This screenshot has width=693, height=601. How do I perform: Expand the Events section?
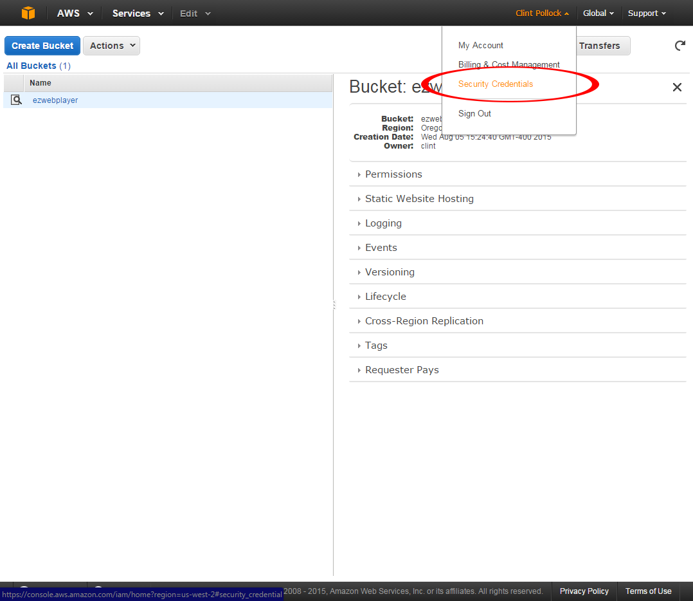point(381,248)
